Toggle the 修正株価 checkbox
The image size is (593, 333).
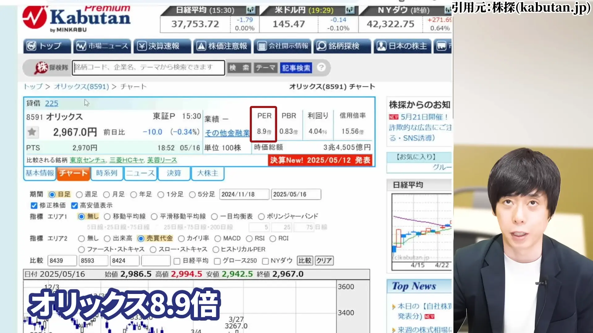tap(34, 206)
